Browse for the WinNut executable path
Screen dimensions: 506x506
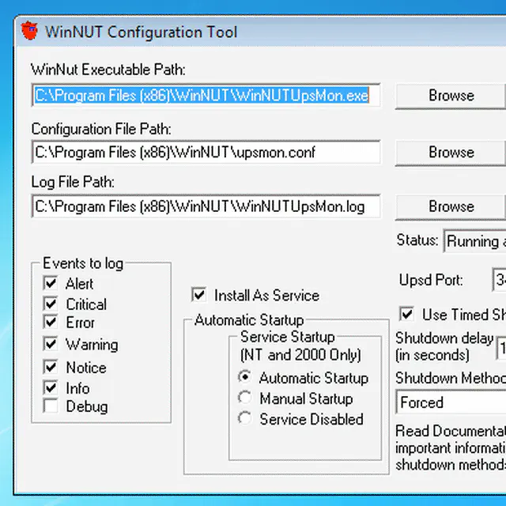(x=451, y=96)
